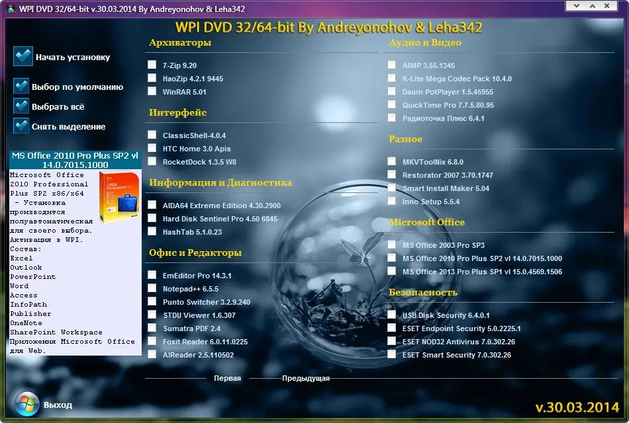Enable ESET Smart Security 7.0.302.26
The height and width of the screenshot is (423, 629).
click(392, 354)
